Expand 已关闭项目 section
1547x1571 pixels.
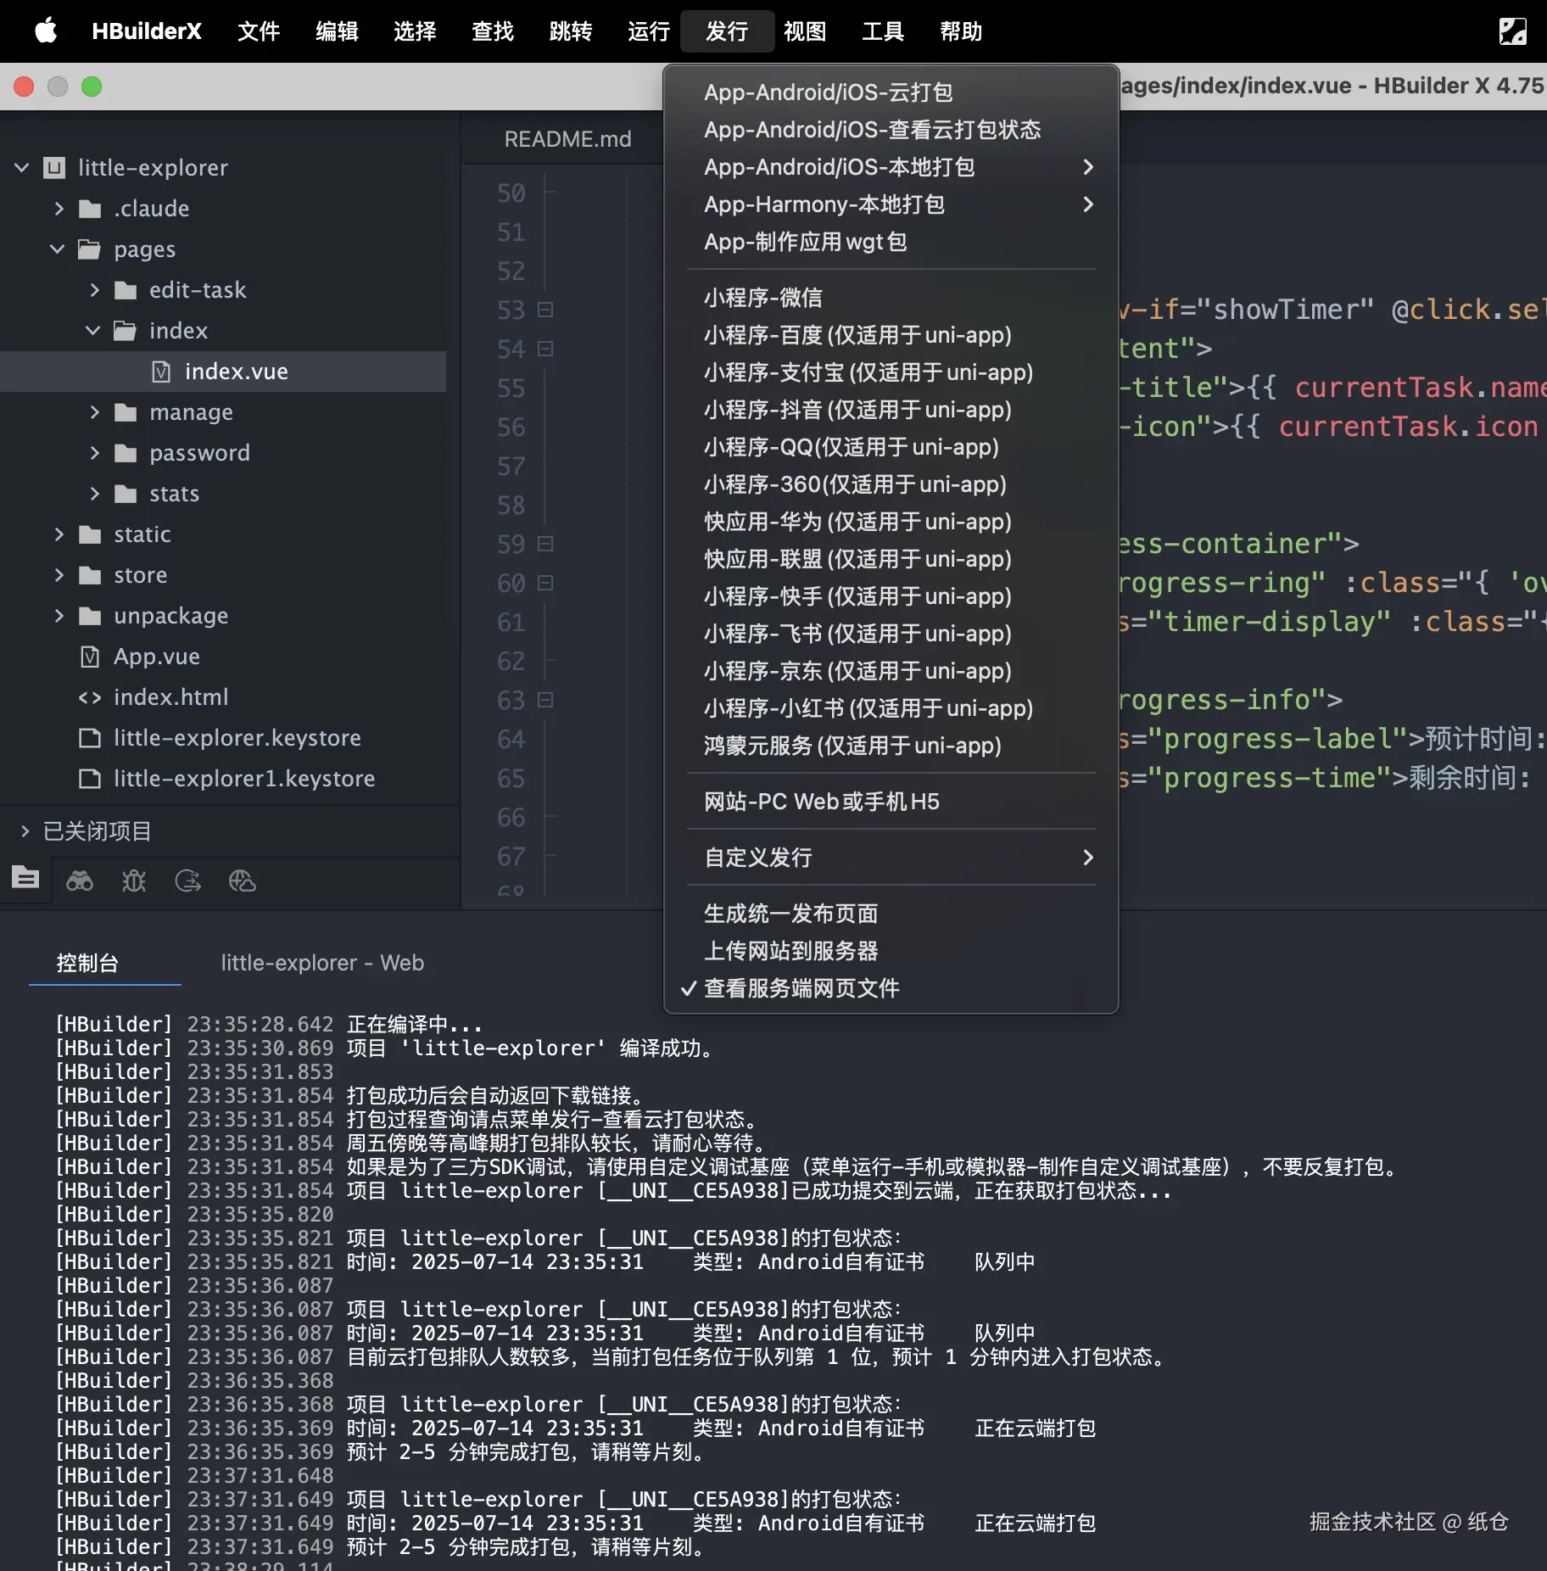[25, 830]
